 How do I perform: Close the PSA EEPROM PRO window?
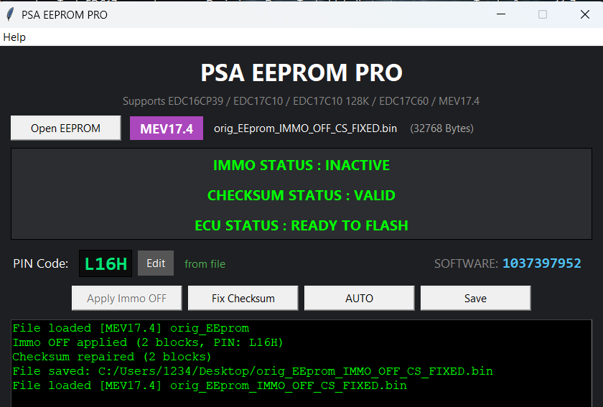tap(585, 14)
